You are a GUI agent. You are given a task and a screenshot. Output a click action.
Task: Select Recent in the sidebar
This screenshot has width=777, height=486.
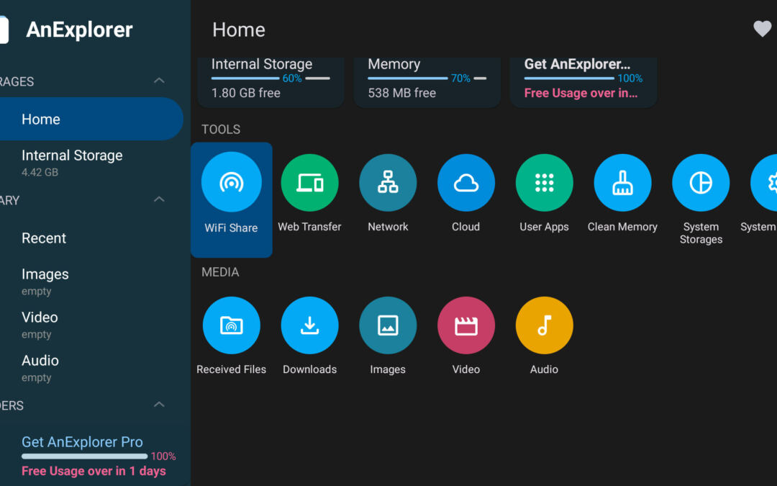click(x=44, y=238)
